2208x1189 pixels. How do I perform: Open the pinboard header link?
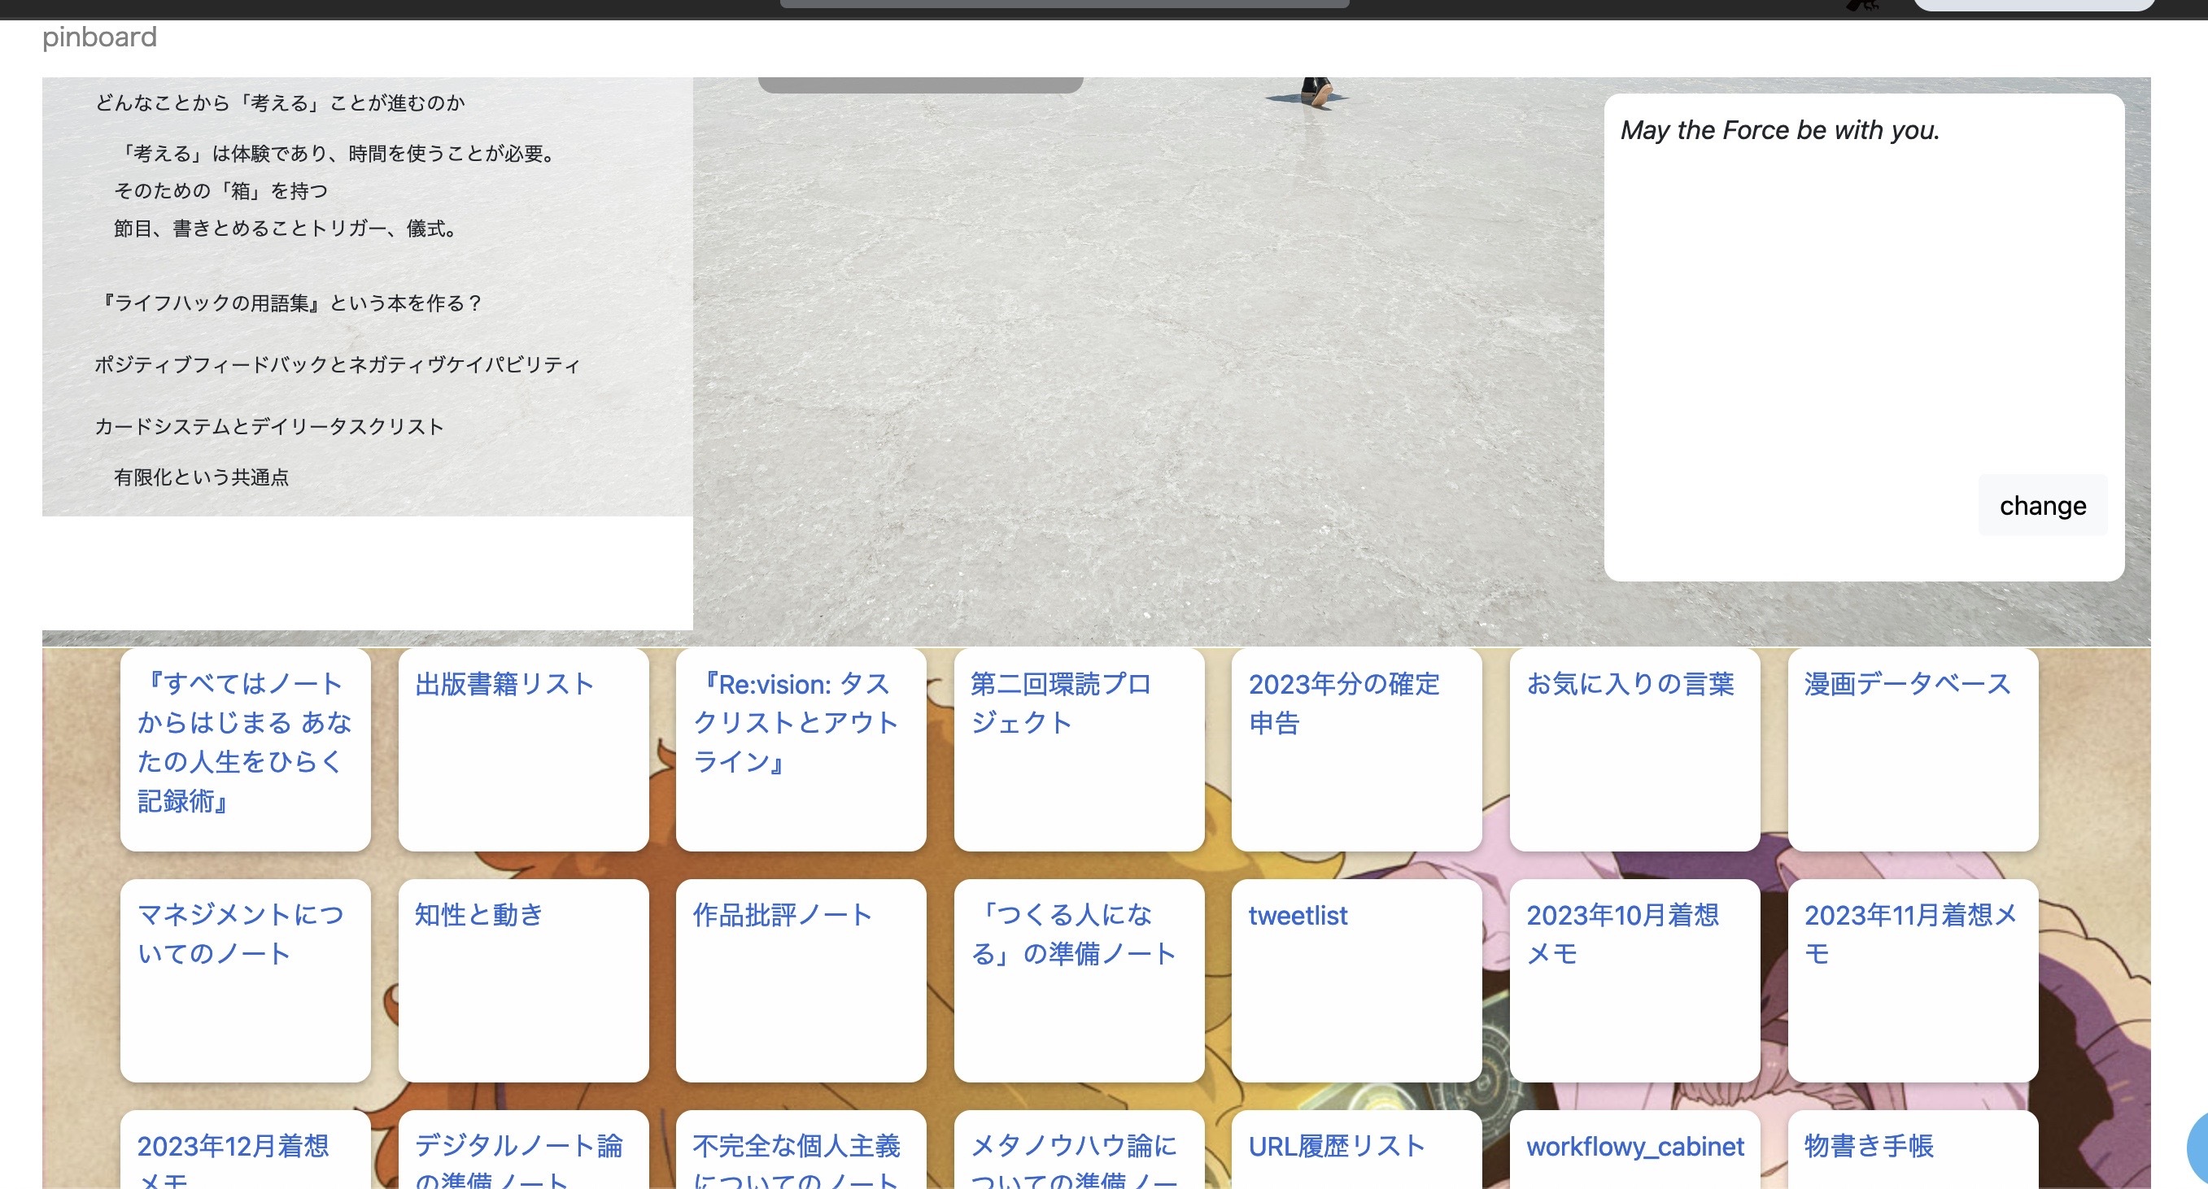pyautogui.click(x=99, y=37)
